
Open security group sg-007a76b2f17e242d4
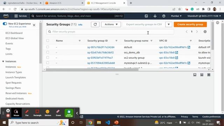coord(101,47)
